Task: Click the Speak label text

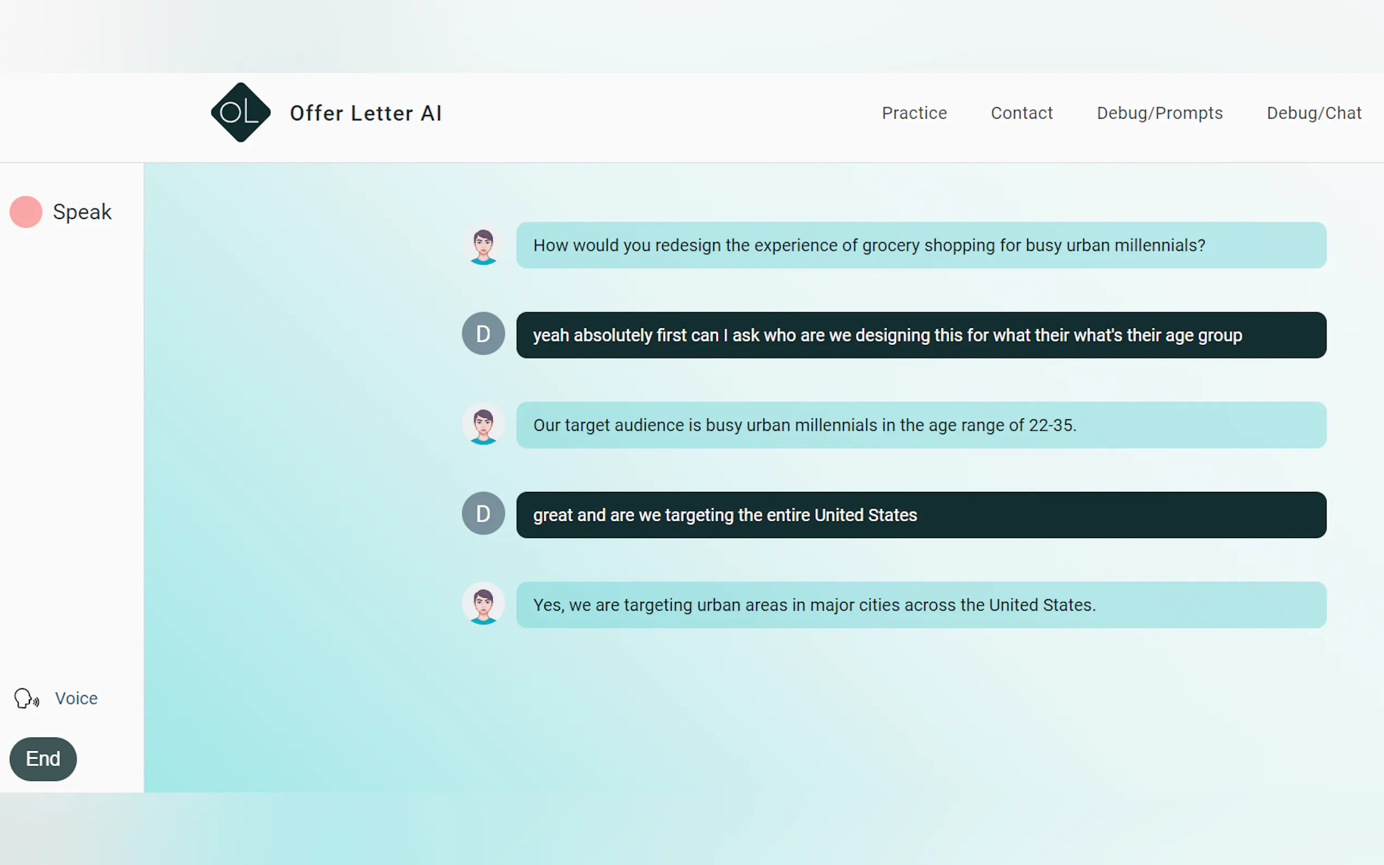Action: (82, 212)
